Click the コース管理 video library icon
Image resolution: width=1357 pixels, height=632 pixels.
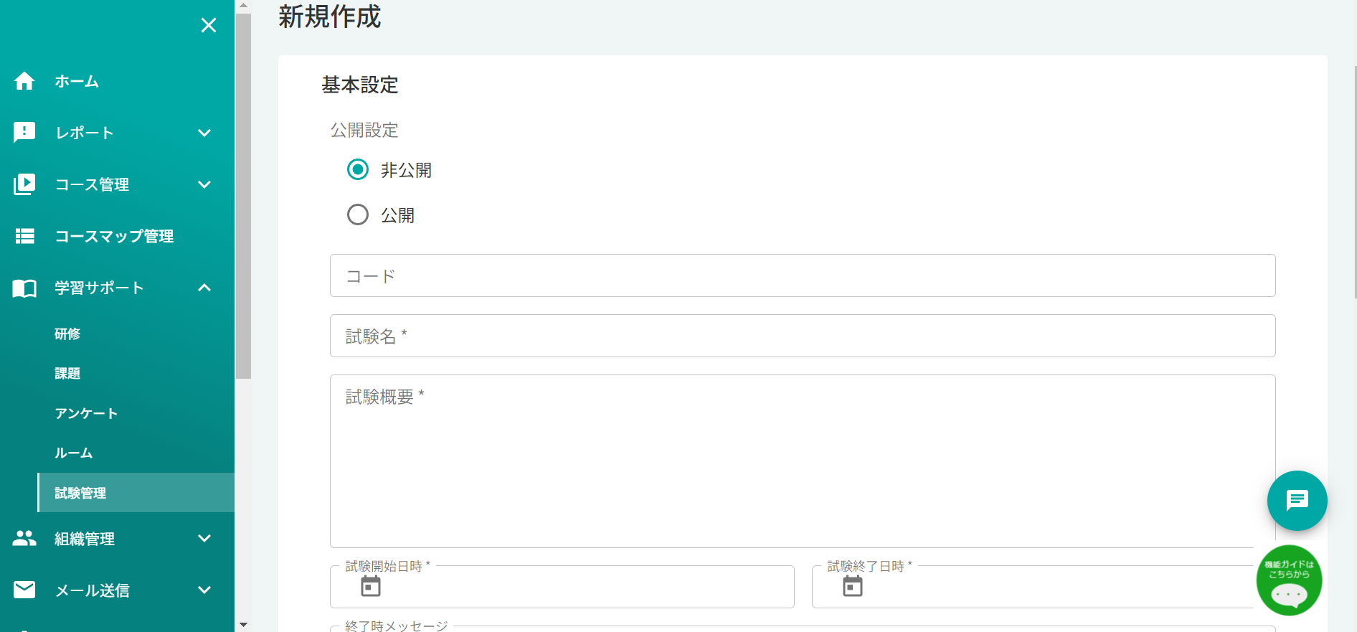point(24,184)
